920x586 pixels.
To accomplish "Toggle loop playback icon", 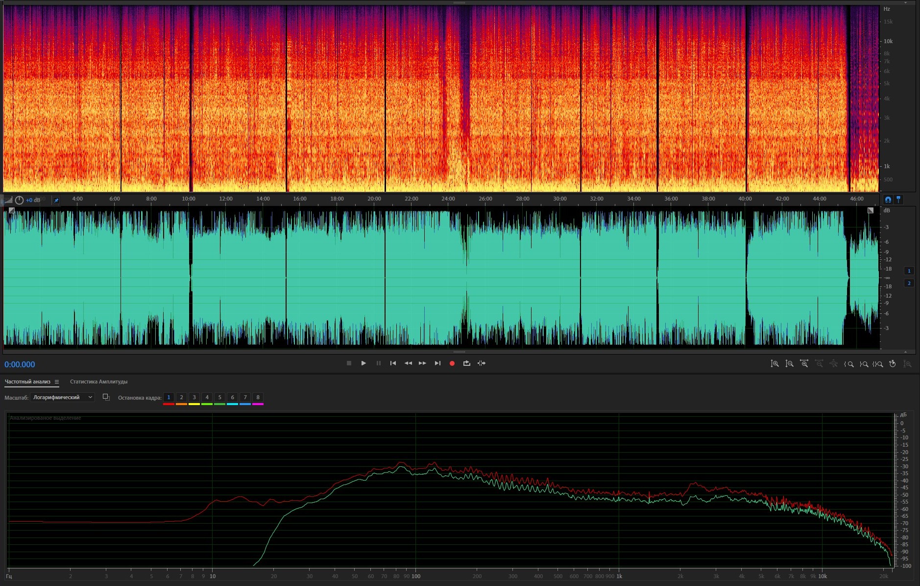I will coord(466,363).
